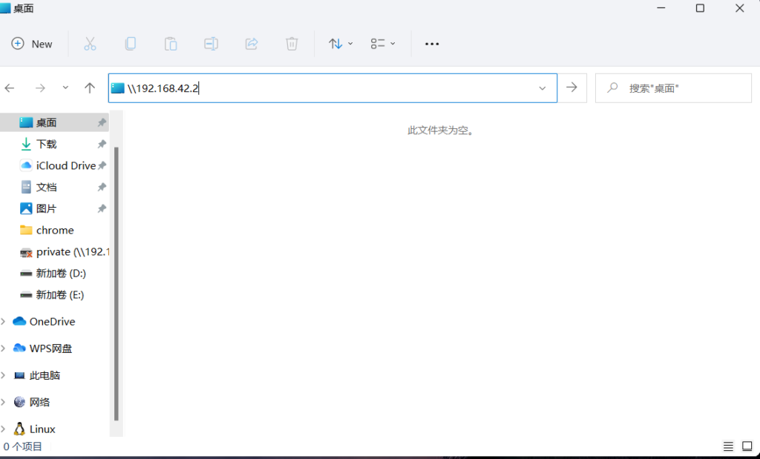Click the Share icon in toolbar
The image size is (760, 459).
tap(251, 44)
